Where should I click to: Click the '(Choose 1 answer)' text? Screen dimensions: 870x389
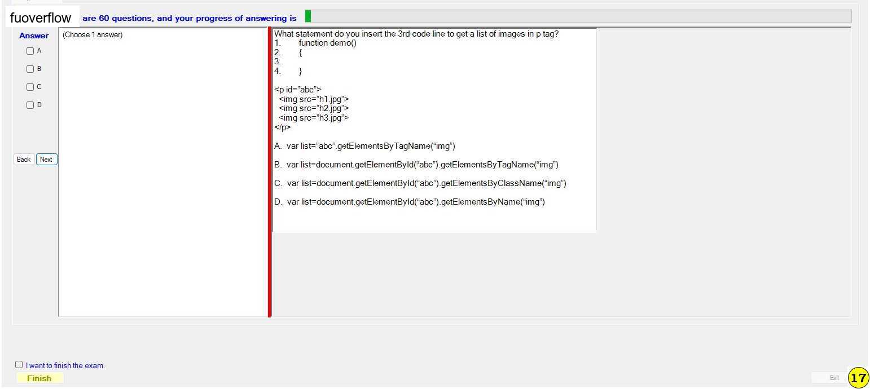(93, 35)
